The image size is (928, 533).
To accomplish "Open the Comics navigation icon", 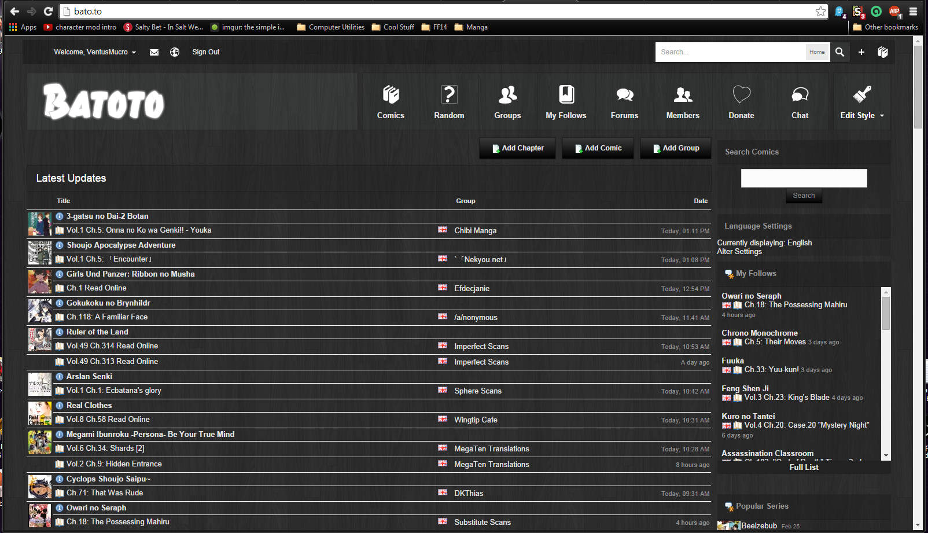I will [391, 95].
